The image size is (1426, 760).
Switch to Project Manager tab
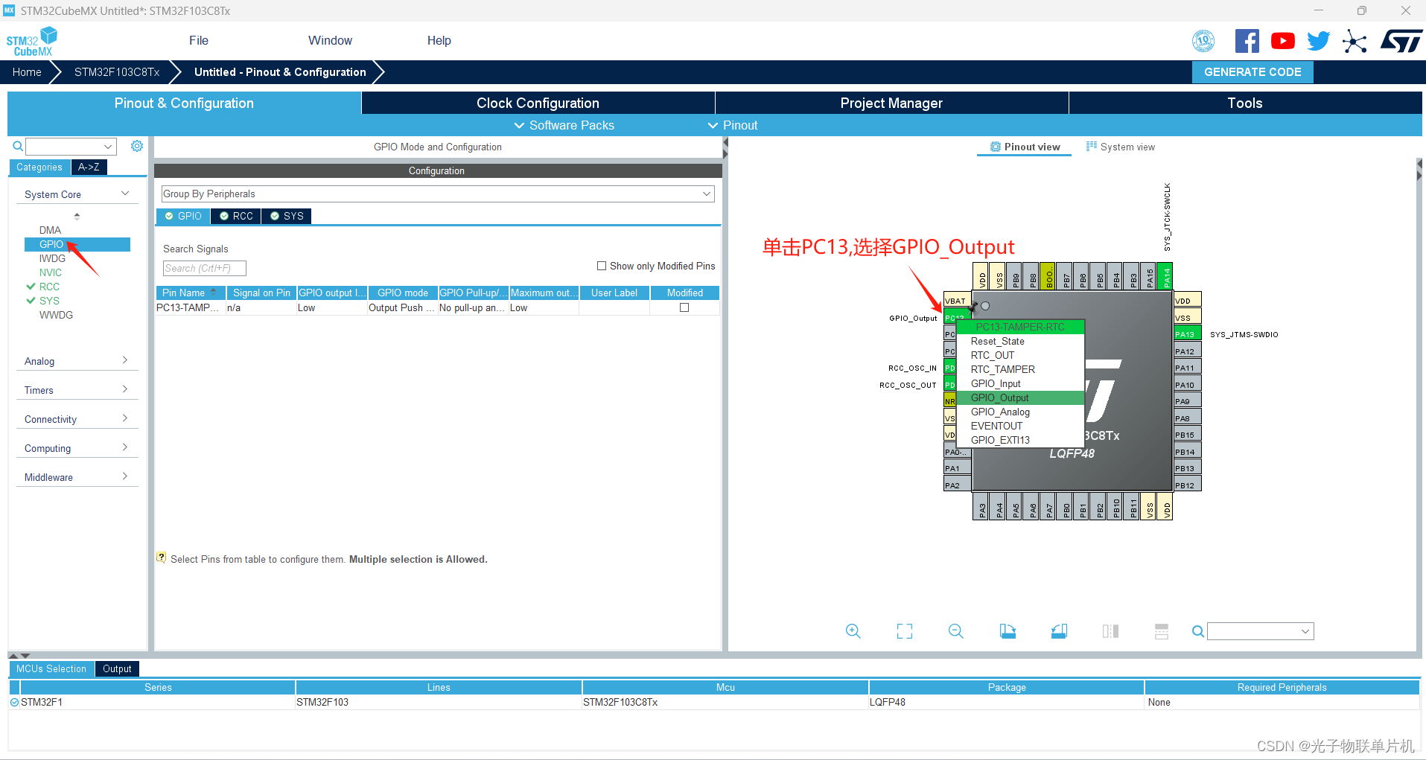tap(891, 103)
